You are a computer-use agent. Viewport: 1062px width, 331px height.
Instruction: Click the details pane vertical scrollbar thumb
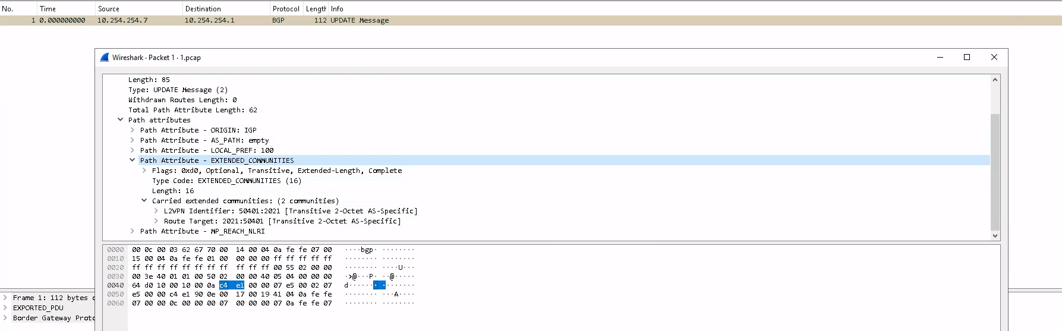[995, 171]
